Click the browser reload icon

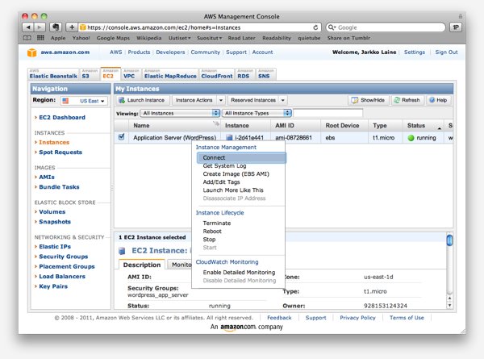coord(313,27)
